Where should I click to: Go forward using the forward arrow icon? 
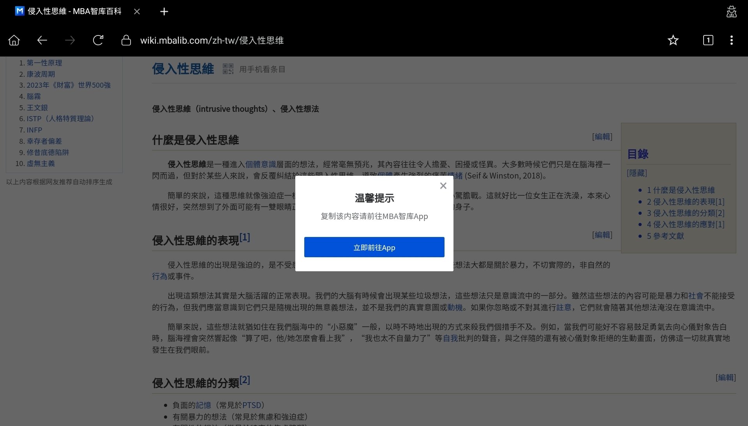70,40
